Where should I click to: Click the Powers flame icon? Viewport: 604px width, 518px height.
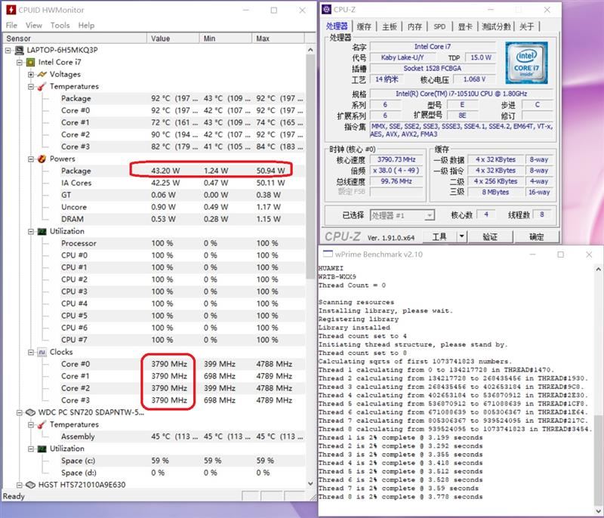point(42,159)
